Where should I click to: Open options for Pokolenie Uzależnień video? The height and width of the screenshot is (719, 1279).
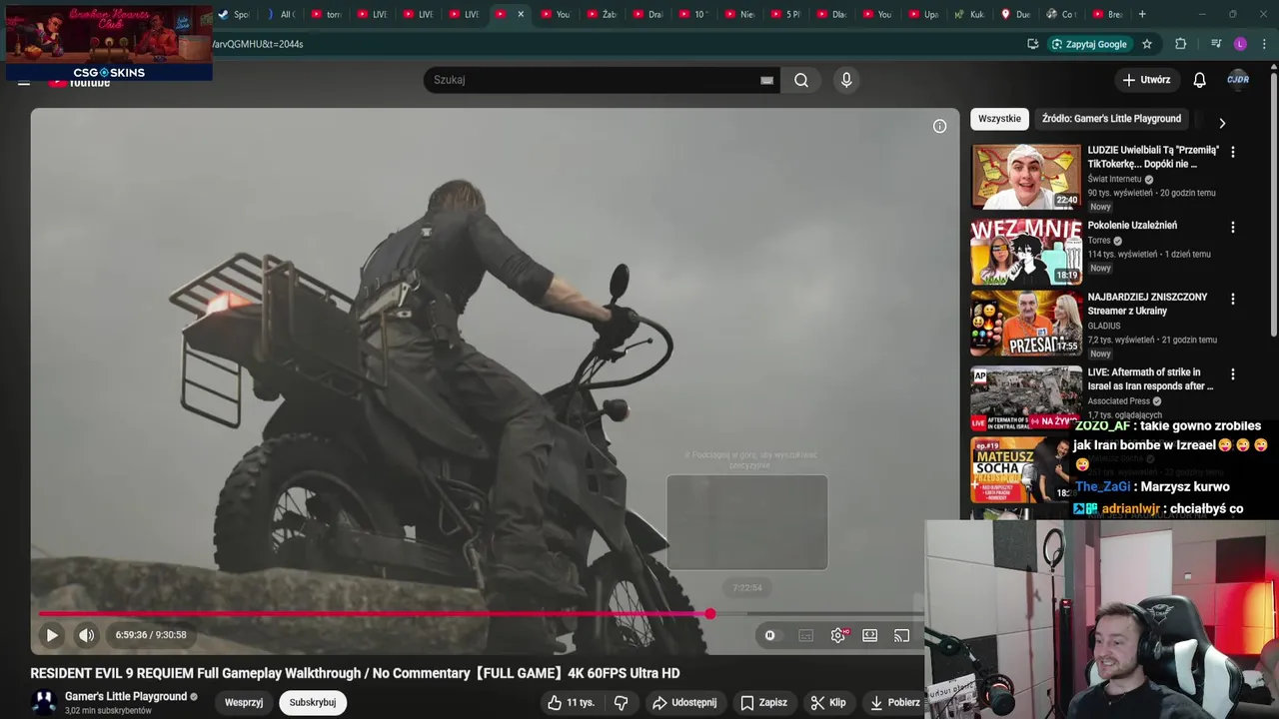pyautogui.click(x=1232, y=227)
